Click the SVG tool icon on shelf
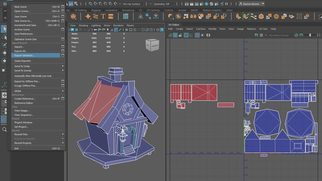 click(111, 17)
